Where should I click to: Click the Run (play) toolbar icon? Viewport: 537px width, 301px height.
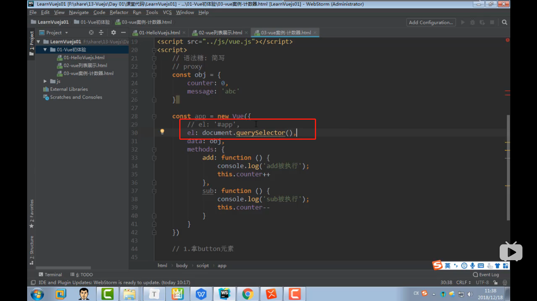[x=463, y=22]
